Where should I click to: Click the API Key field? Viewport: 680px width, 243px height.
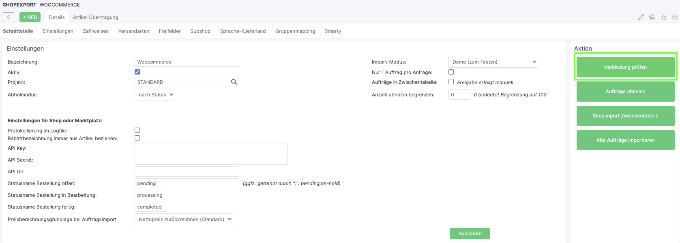click(x=211, y=148)
